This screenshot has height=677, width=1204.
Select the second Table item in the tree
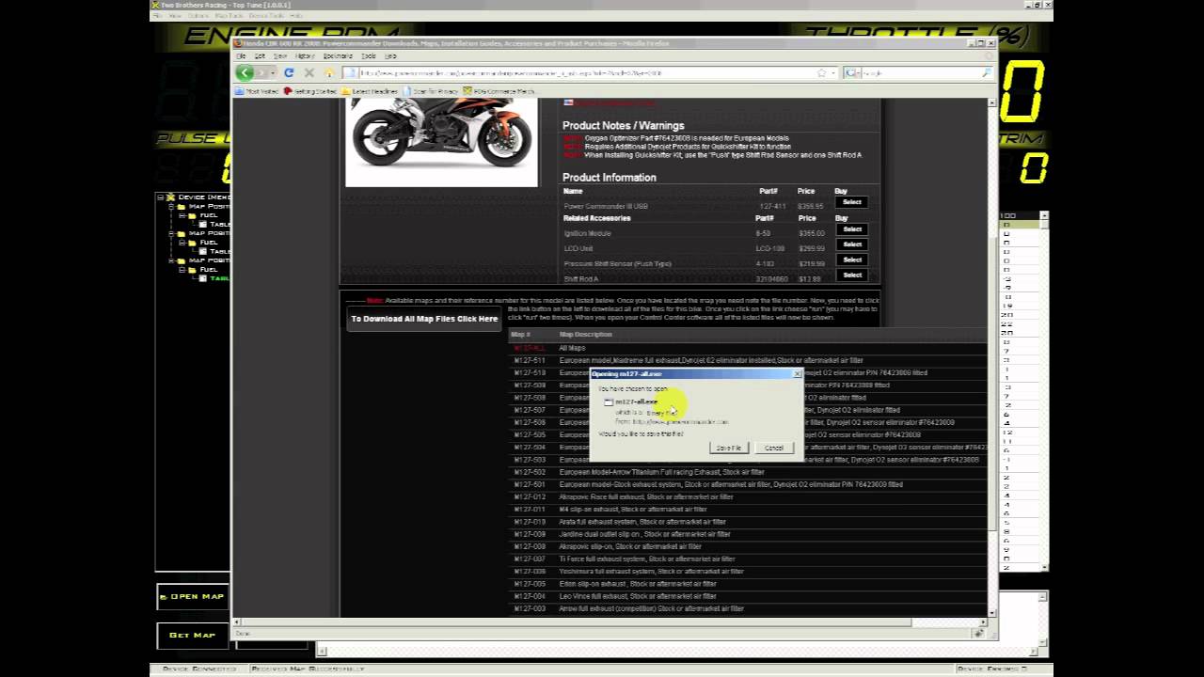215,251
